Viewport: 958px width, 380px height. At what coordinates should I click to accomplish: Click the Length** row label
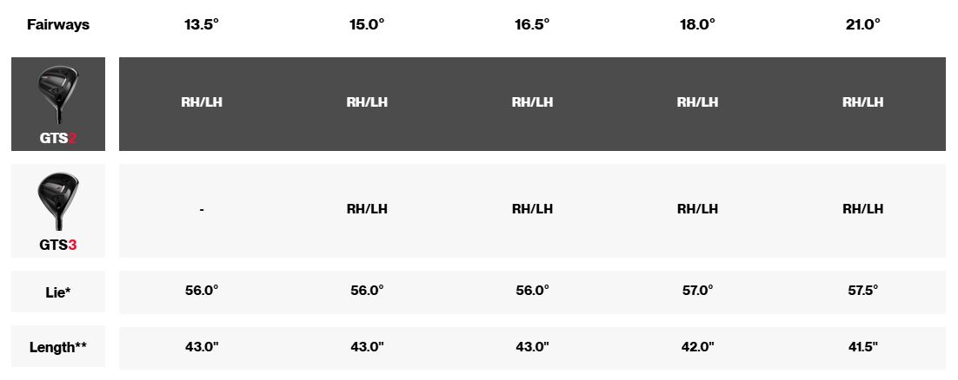coord(58,347)
